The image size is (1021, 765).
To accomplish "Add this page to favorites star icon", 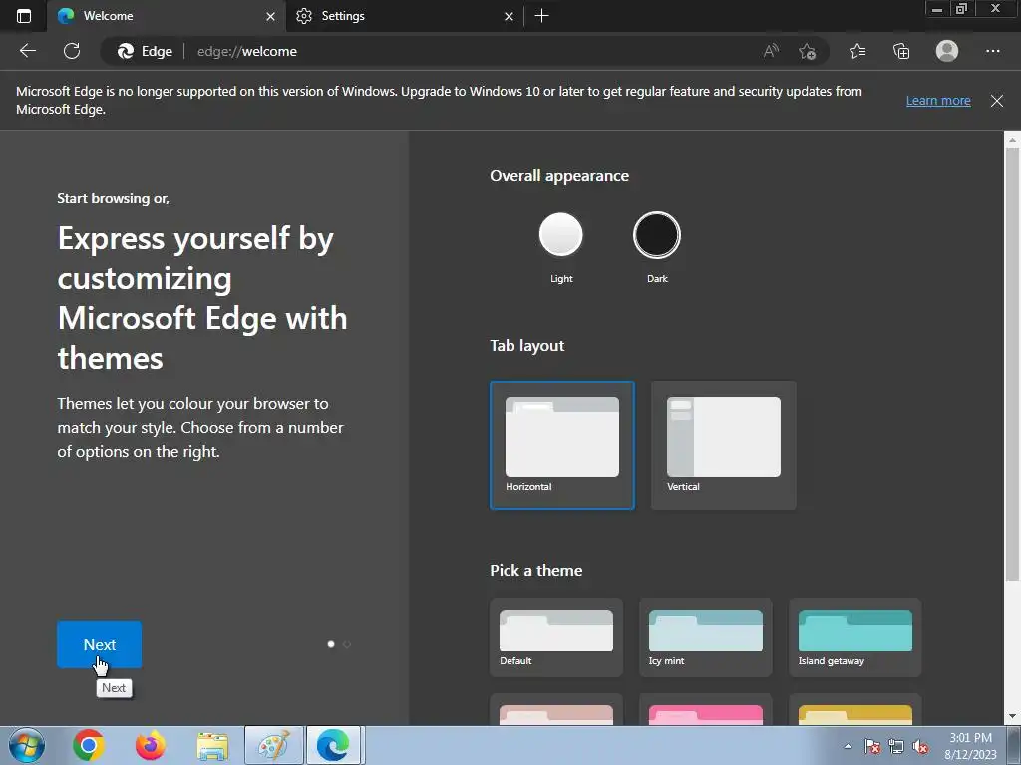I will pyautogui.click(x=808, y=51).
